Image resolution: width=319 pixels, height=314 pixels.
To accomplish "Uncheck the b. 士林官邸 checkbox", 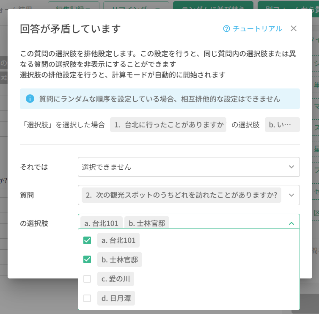I will pyautogui.click(x=87, y=259).
